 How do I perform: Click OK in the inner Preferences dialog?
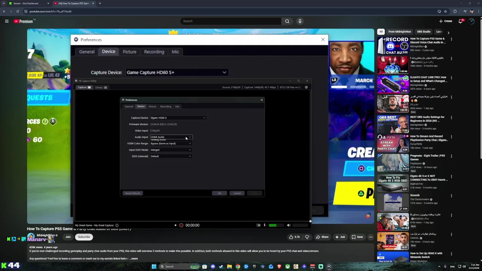tap(220, 193)
